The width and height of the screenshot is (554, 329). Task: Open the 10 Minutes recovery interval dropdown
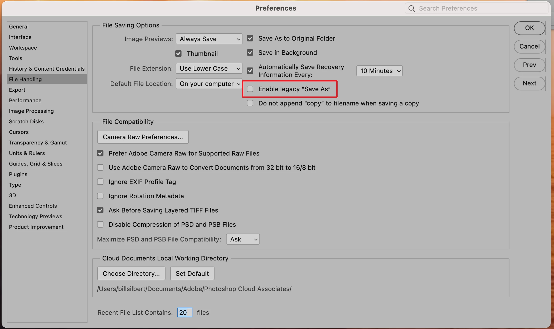379,71
